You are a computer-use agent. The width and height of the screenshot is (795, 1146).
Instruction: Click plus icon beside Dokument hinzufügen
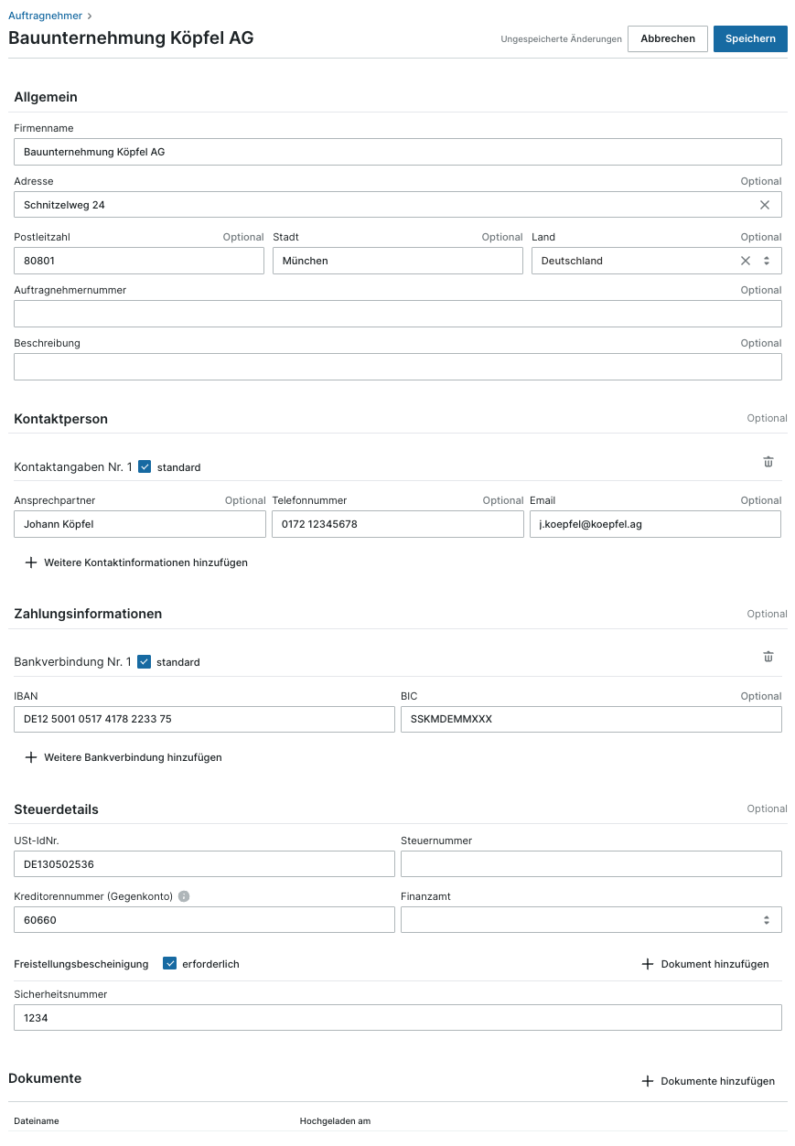tap(648, 964)
